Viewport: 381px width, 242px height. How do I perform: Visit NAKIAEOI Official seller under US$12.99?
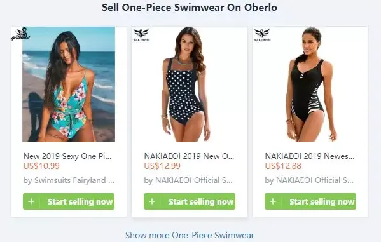click(x=188, y=180)
